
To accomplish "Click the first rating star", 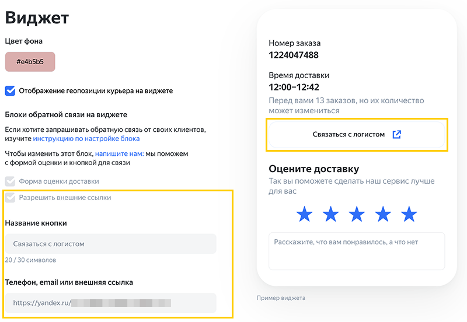I will pos(304,214).
